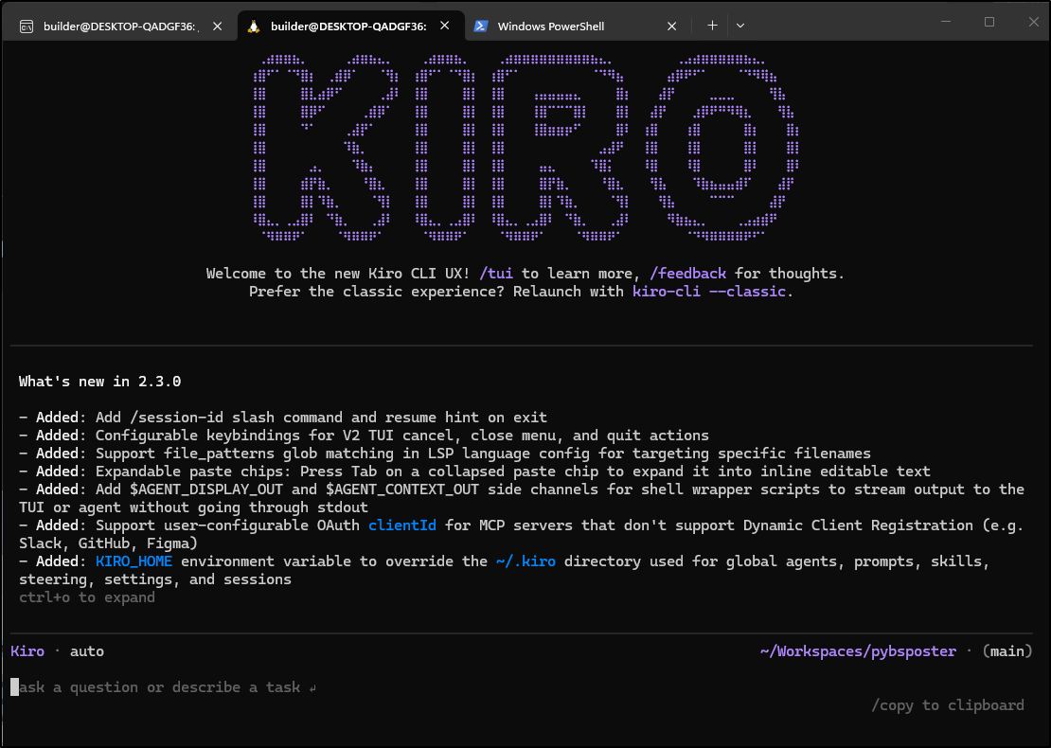Click the 'Expandable paste chips' changelog line
The image size is (1051, 748).
[474, 472]
